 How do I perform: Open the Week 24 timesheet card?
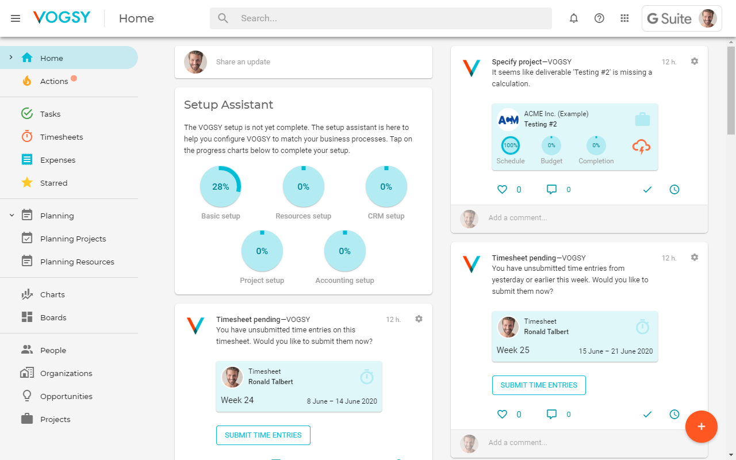tap(299, 386)
